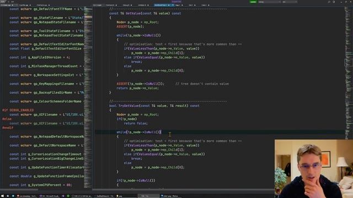This screenshot has width=353, height=198.
Task: Click the 'return p_node->m_Value;' line
Action: (137, 88)
